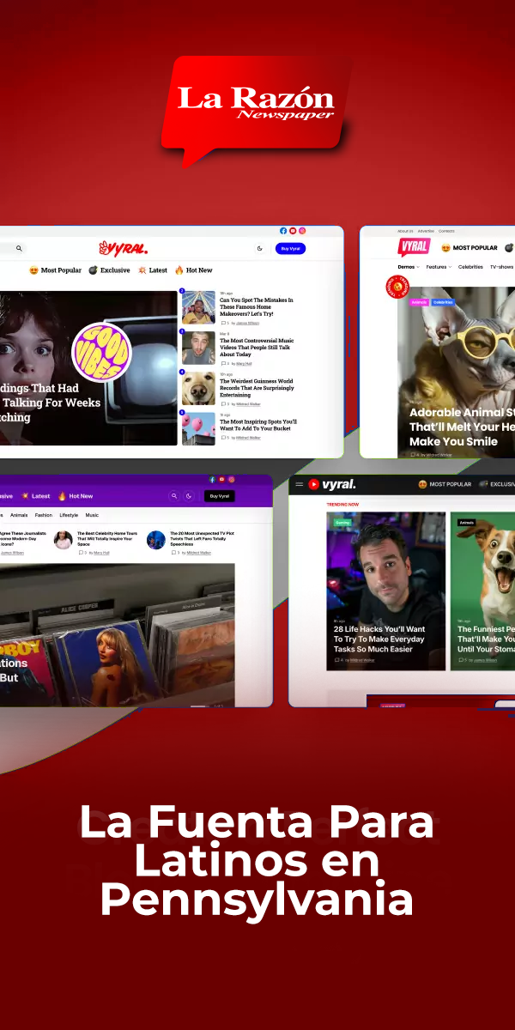This screenshot has width=515, height=1030.
Task: Open About Us link in top-right demo
Action: [405, 231]
